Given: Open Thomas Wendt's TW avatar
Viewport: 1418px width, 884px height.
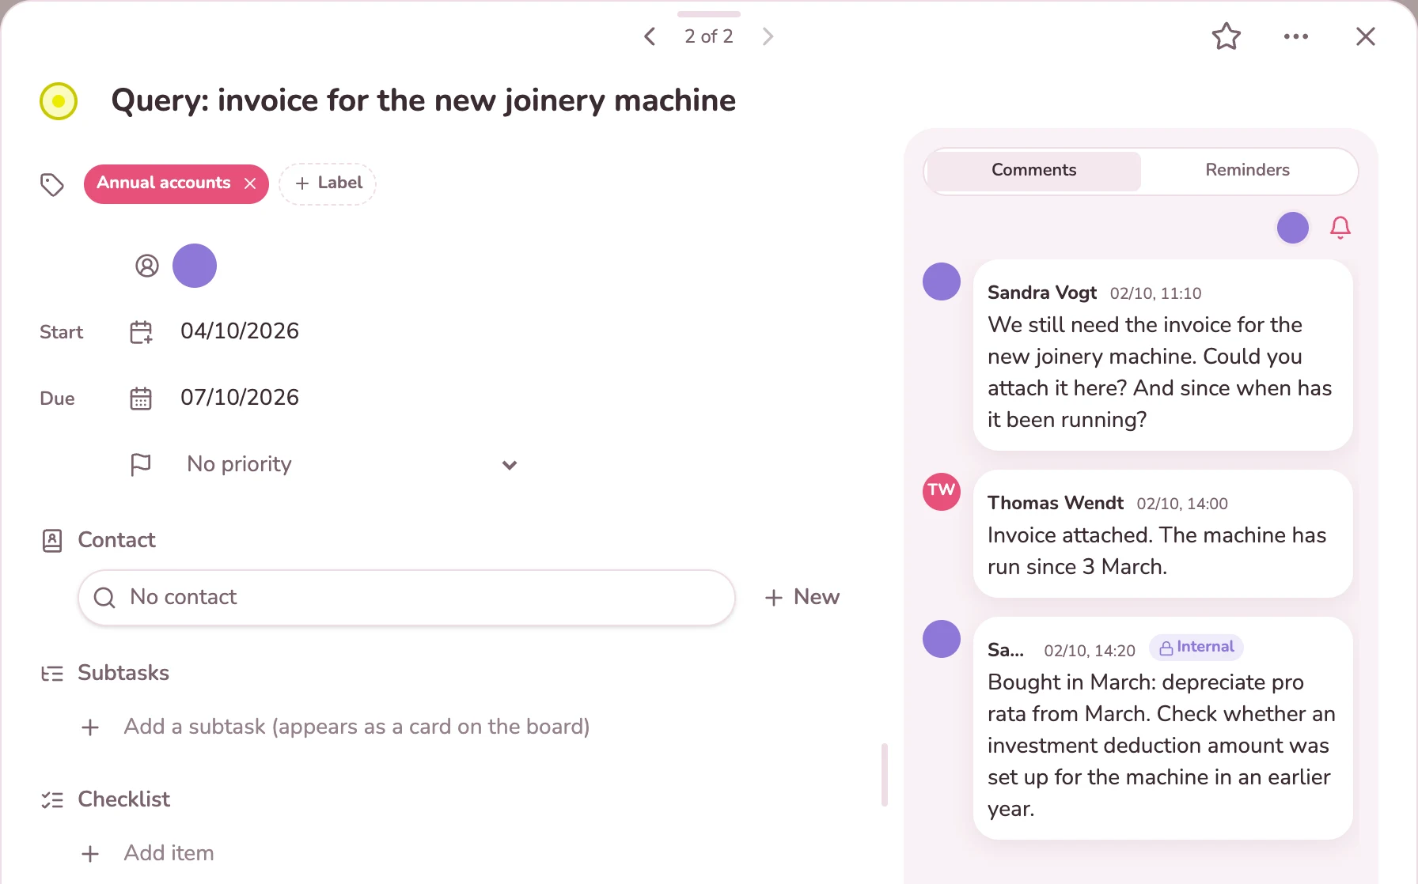Looking at the screenshot, I should click(x=942, y=492).
